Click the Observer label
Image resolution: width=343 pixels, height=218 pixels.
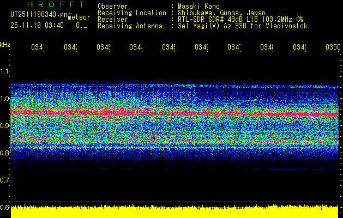113,6
